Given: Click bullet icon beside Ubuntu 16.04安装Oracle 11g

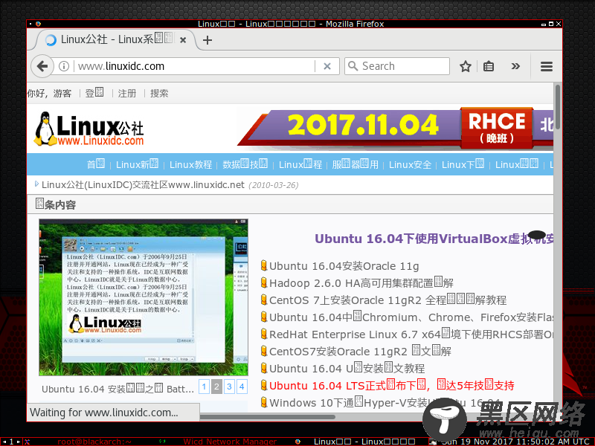Looking at the screenshot, I should point(264,266).
